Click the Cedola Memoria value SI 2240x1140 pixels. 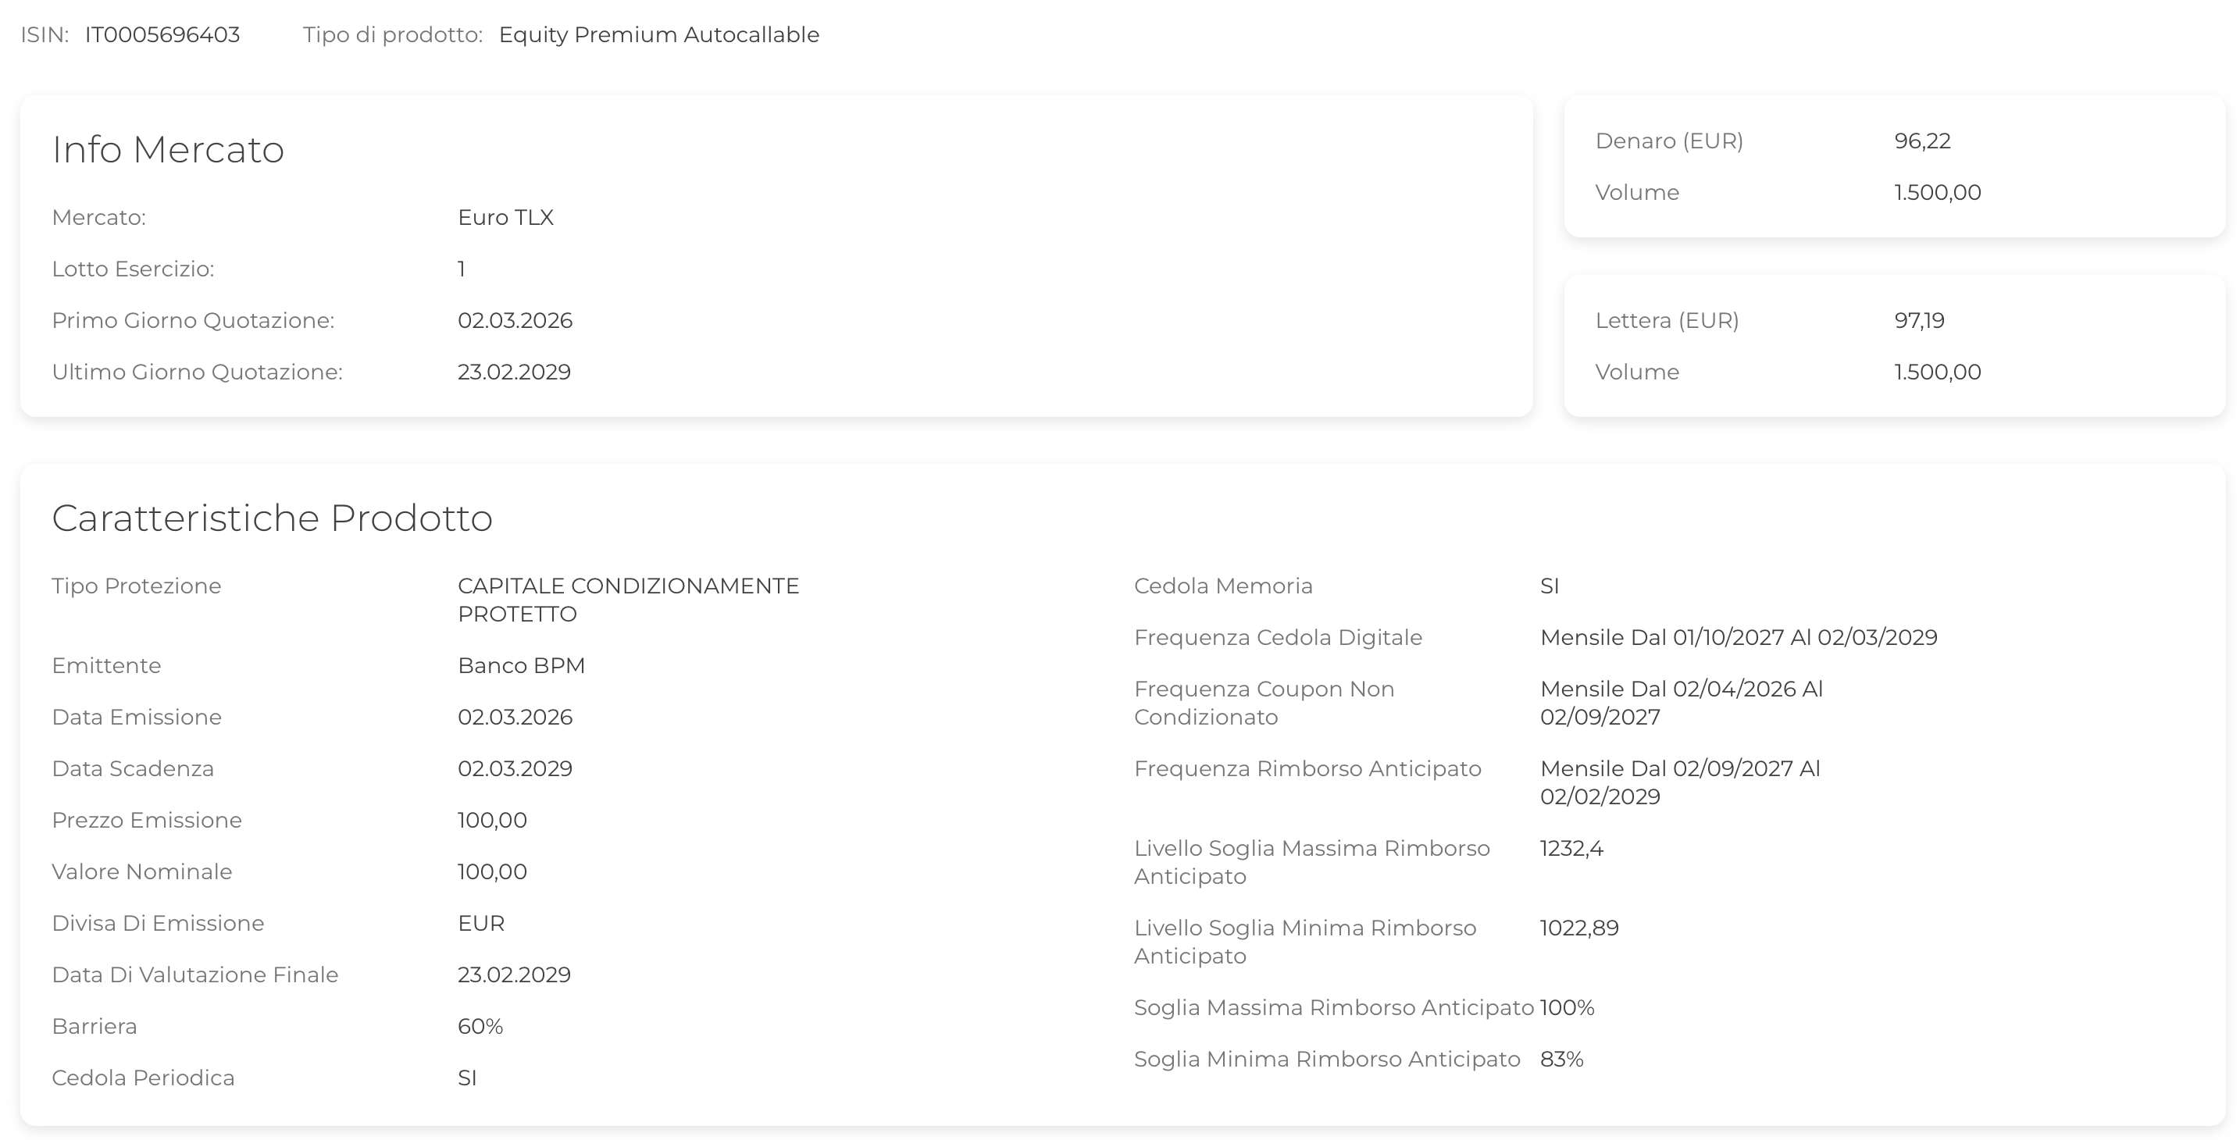click(x=1549, y=586)
